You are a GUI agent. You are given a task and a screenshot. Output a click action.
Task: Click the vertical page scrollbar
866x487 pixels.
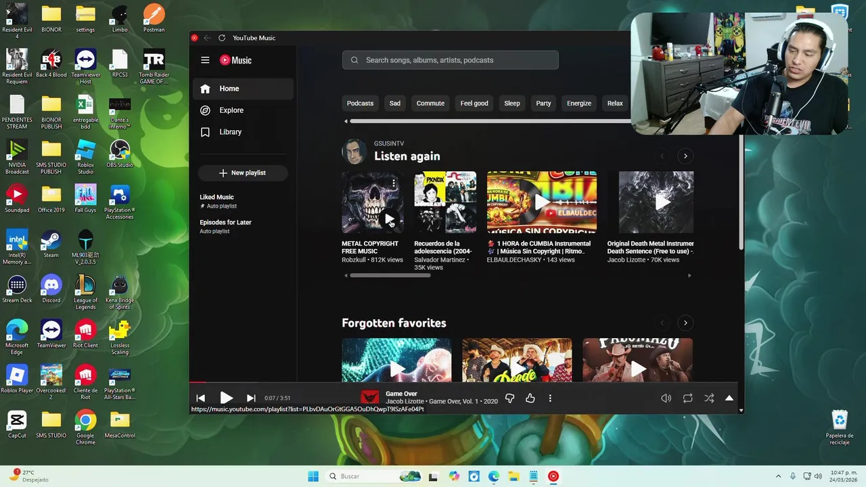(741, 193)
